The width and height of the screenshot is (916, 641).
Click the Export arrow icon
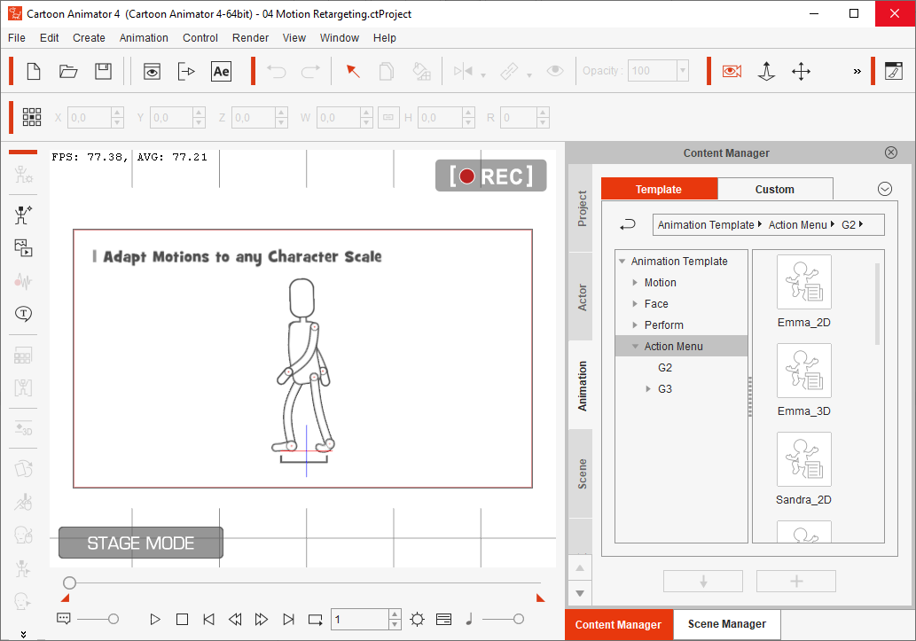(186, 71)
